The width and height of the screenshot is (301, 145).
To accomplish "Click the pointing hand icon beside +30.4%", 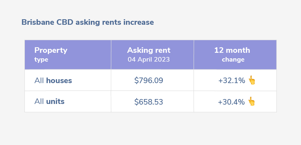I will click(251, 101).
